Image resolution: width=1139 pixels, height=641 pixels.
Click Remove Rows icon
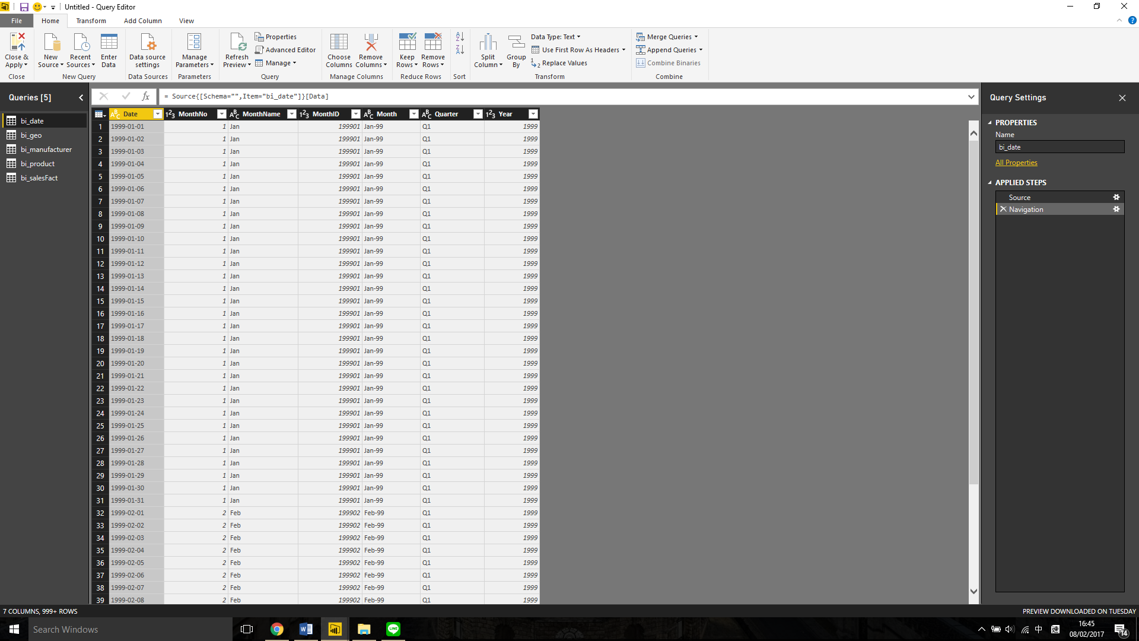pos(433,42)
